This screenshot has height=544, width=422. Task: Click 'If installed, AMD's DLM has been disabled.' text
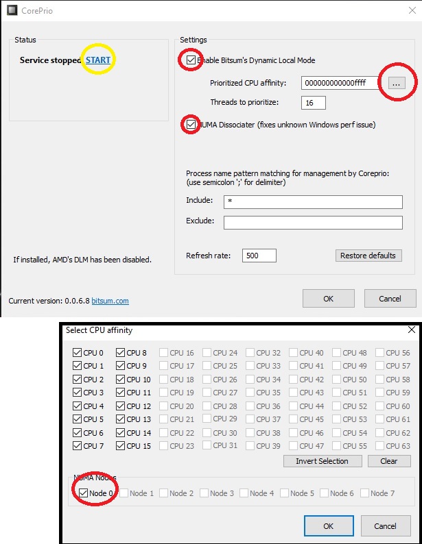(82, 260)
